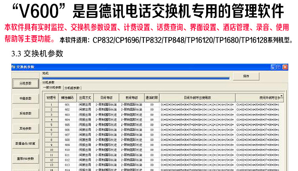Select the 610 extension code cell

(x=67, y=150)
